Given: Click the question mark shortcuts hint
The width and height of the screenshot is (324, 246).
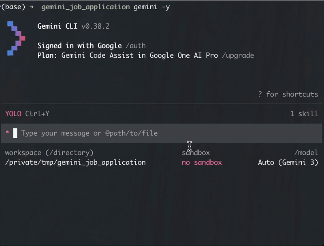Looking at the screenshot, I should 261,94.
